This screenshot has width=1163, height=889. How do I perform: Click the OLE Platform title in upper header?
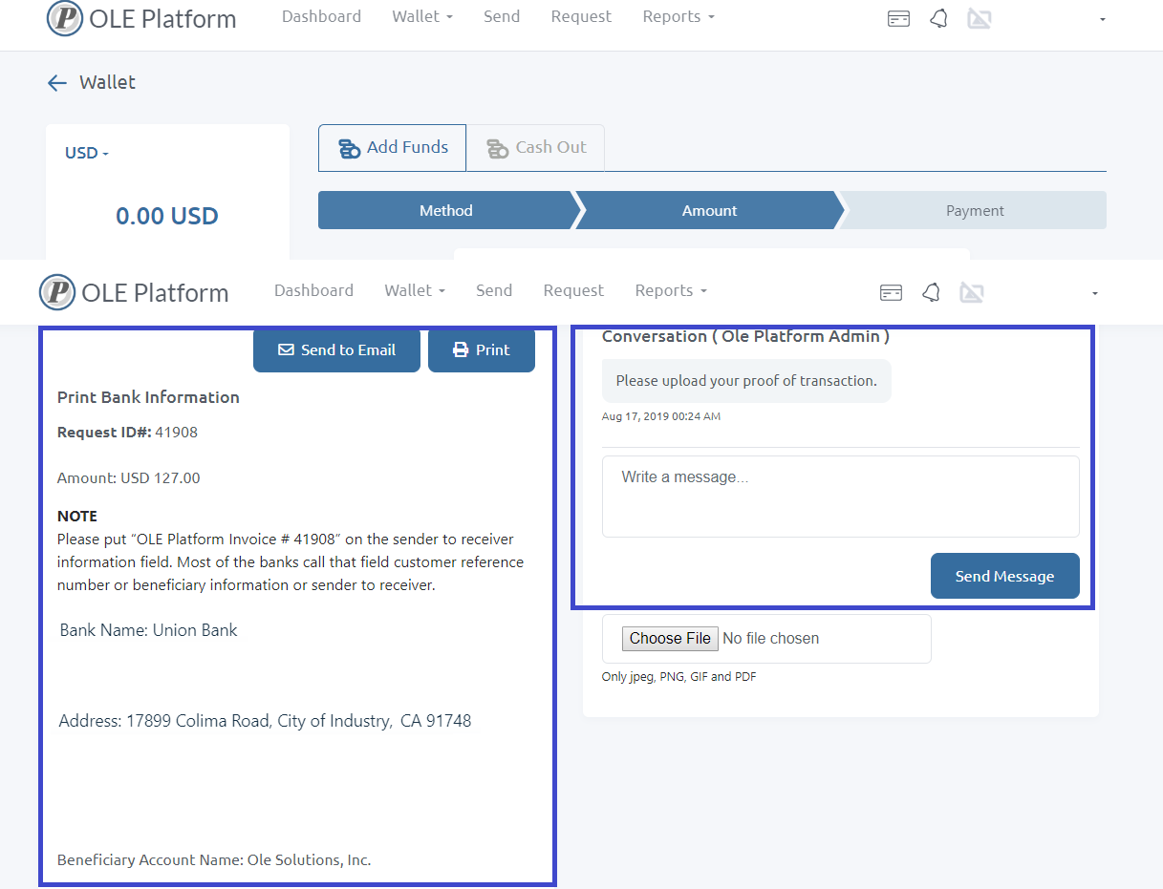click(162, 18)
